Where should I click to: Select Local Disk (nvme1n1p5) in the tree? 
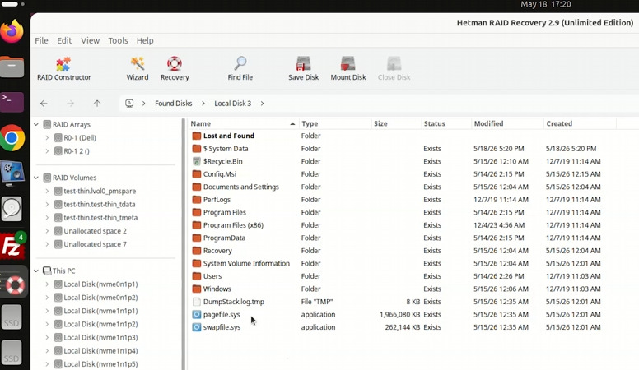(100, 364)
